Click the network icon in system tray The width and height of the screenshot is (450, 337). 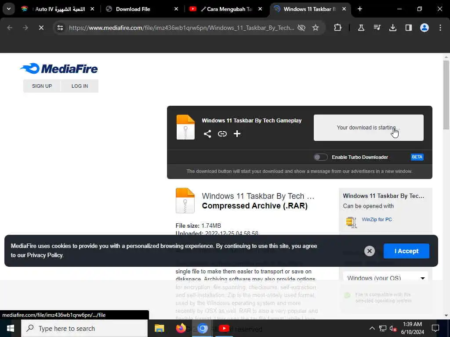383,328
